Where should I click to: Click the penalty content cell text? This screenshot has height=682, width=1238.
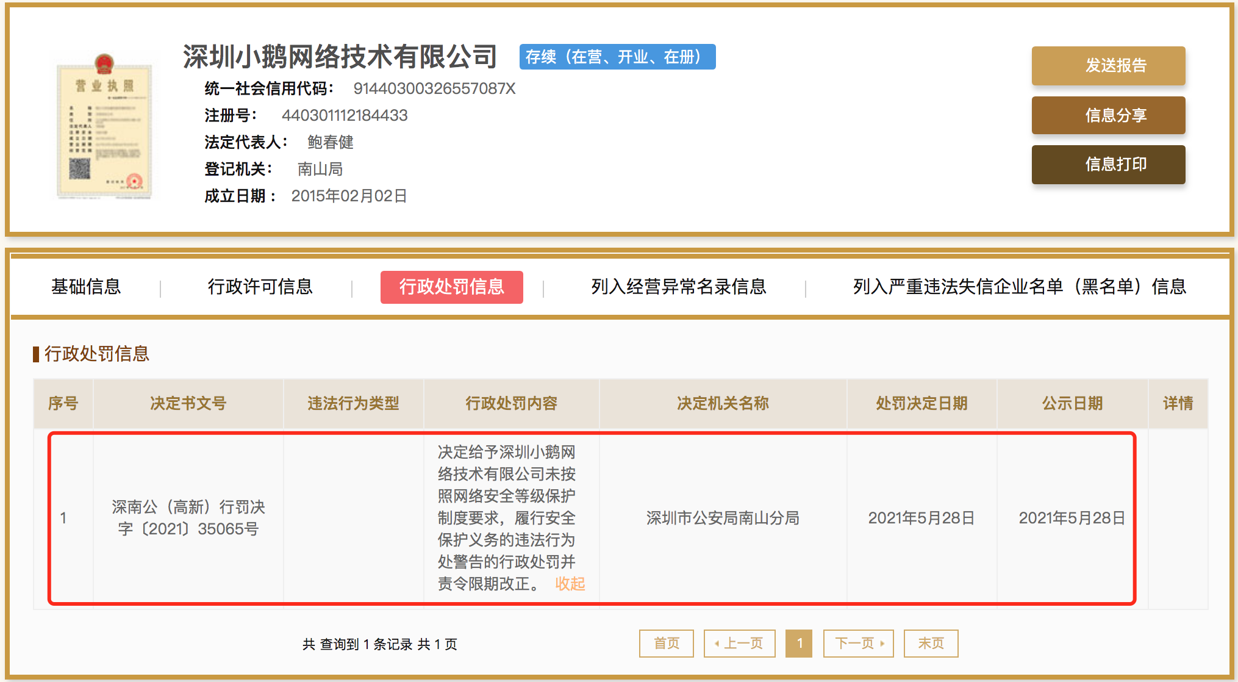coord(506,518)
